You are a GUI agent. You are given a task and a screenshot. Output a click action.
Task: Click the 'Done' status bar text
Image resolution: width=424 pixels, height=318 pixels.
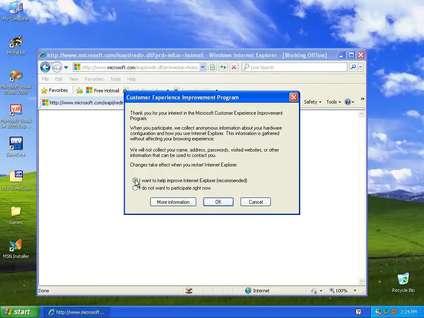(x=44, y=291)
